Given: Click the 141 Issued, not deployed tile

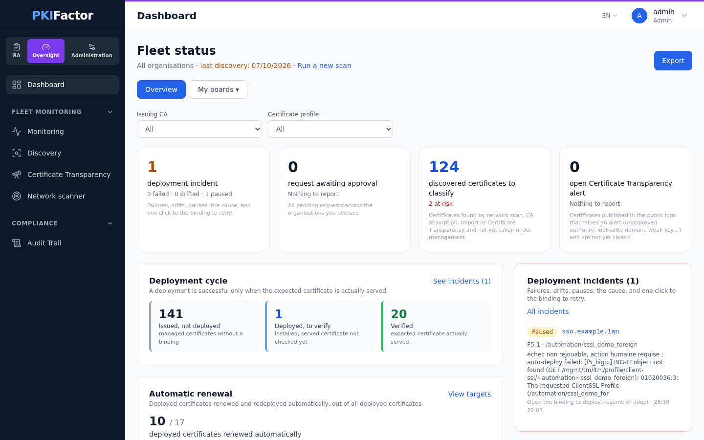Looking at the screenshot, I should (204, 326).
